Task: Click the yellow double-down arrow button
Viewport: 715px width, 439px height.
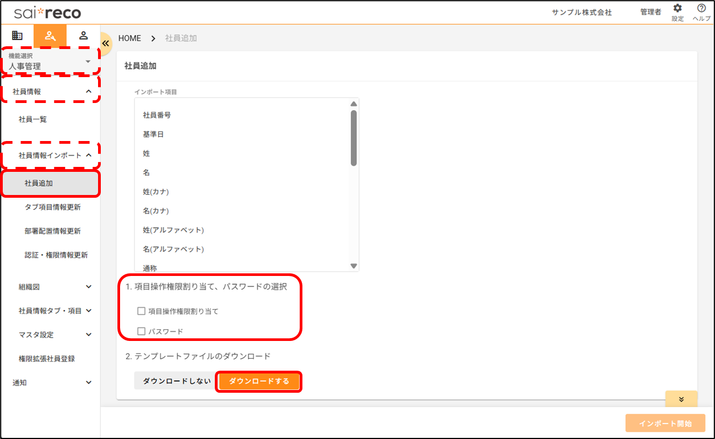Action: point(681,399)
